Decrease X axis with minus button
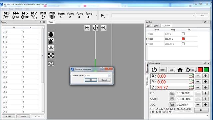Viewport: 213px width, 120px height. tap(198, 76)
